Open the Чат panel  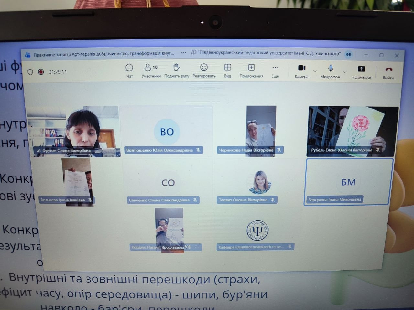coord(129,70)
